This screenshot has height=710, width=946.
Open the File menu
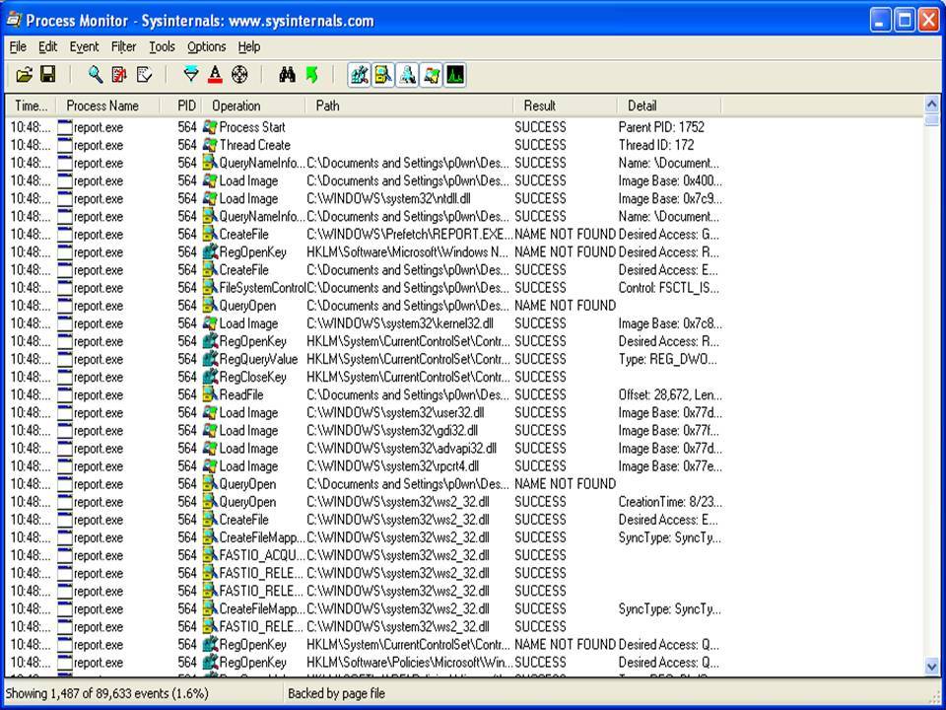point(18,46)
